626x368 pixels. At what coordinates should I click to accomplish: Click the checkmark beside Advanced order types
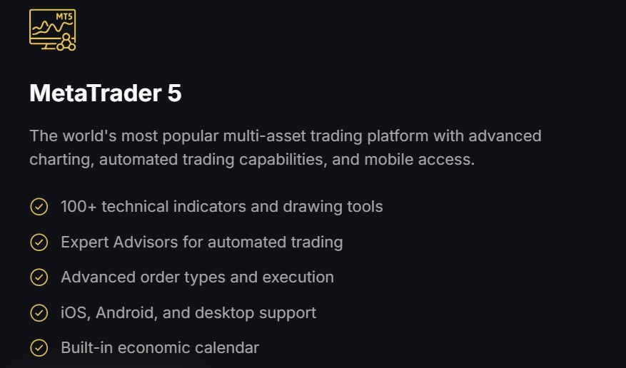pos(39,277)
